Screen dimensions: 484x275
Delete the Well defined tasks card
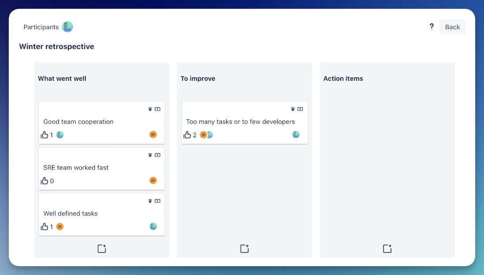150,201
